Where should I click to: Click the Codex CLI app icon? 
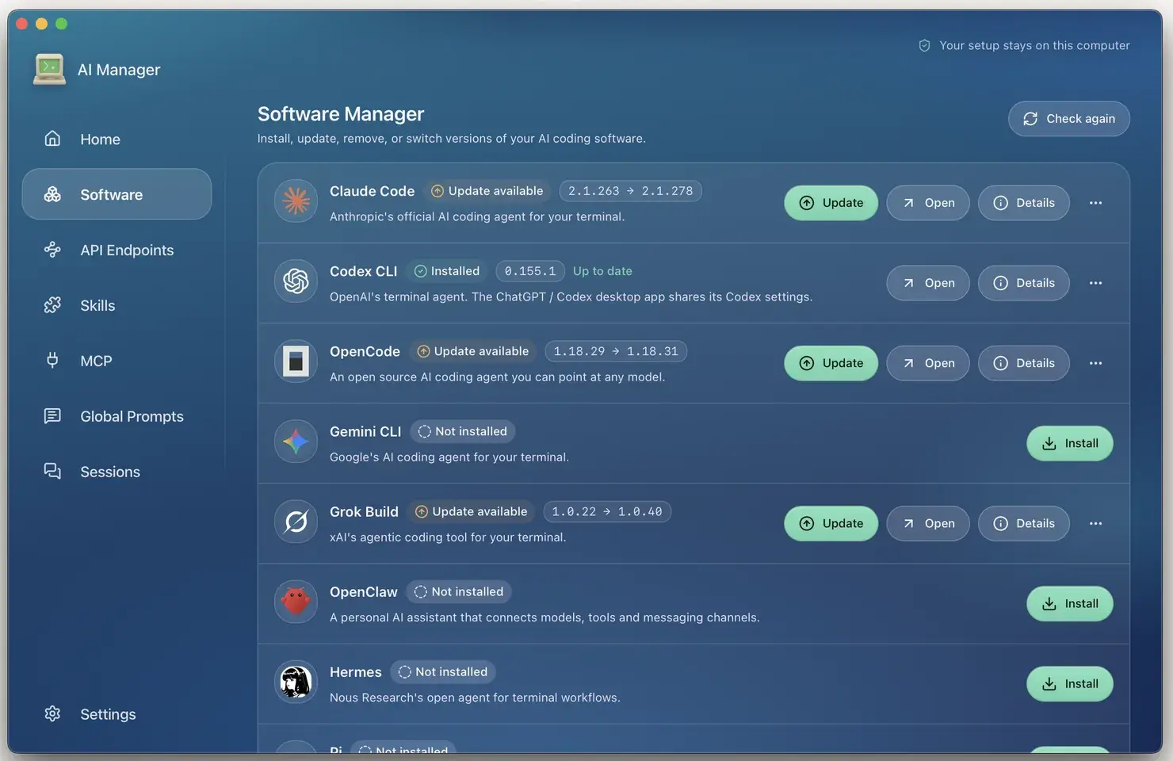[x=296, y=281]
